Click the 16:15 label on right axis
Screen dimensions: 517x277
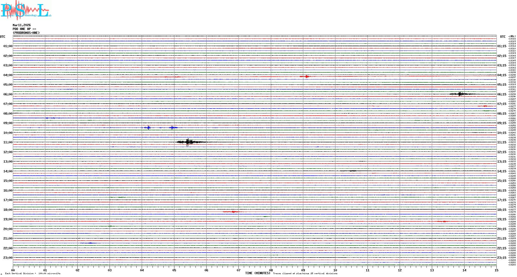coord(502,191)
